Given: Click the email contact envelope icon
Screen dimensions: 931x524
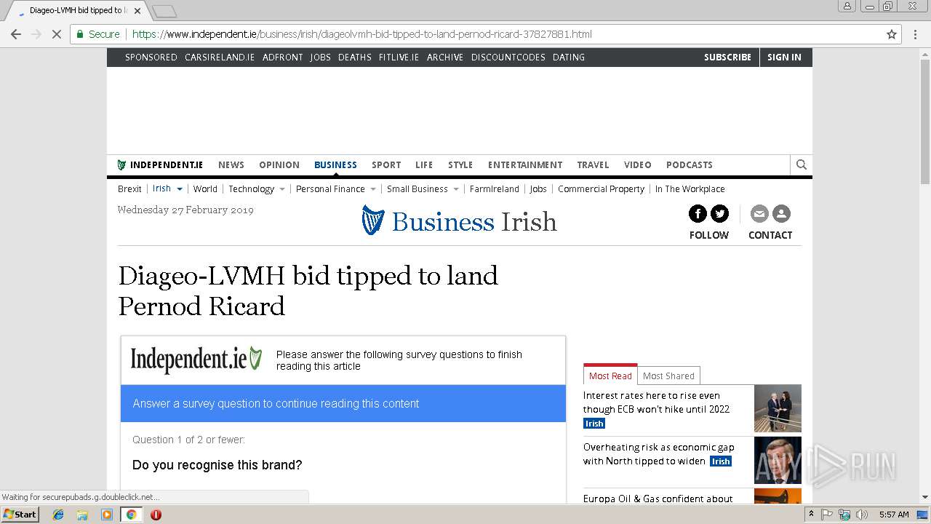Looking at the screenshot, I should tap(759, 213).
